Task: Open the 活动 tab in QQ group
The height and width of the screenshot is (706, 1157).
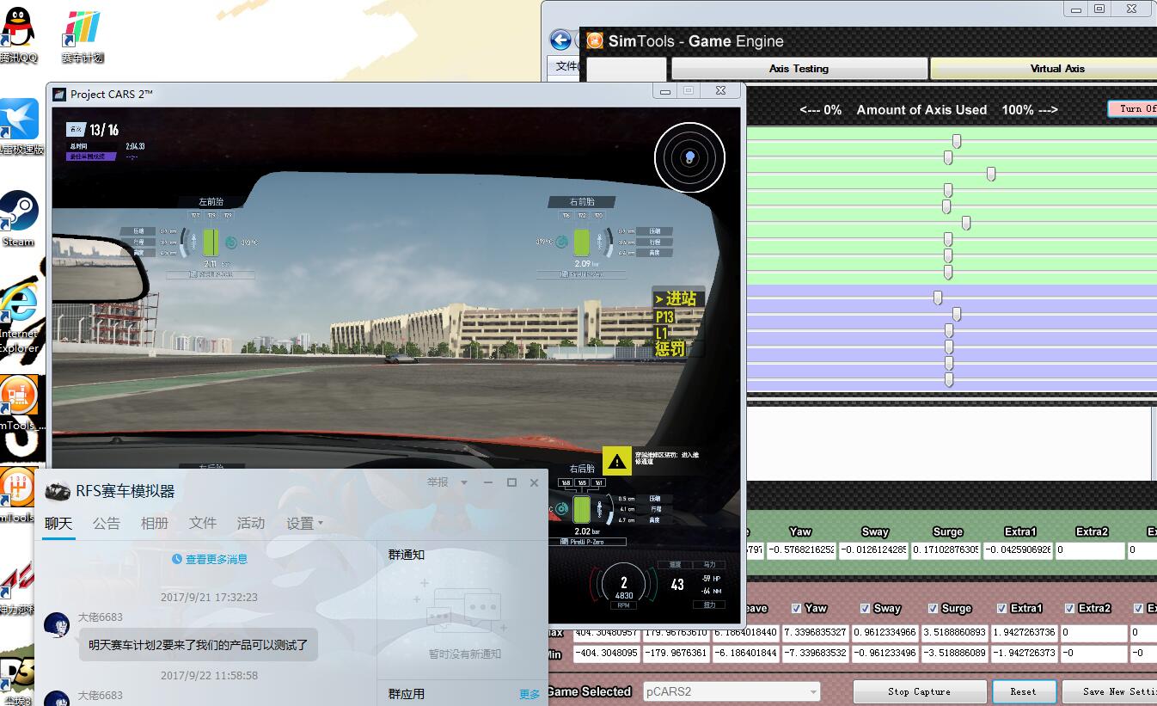Action: coord(251,523)
